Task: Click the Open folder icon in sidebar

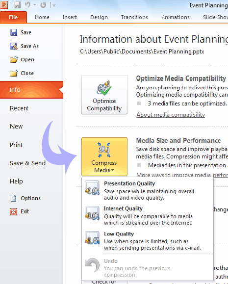Action: tap(14, 59)
